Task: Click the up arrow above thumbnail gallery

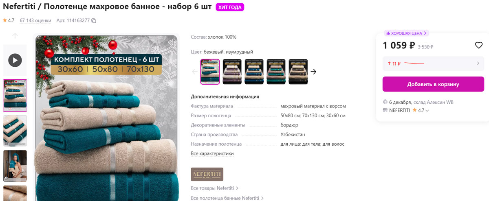Action: pos(15,36)
